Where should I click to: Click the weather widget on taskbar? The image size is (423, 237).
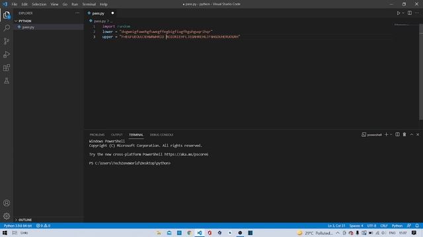(315, 233)
